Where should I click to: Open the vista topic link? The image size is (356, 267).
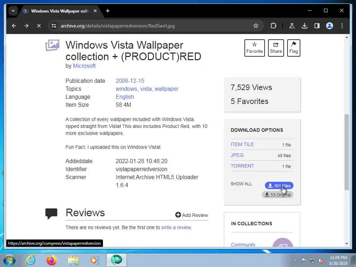click(x=146, y=89)
